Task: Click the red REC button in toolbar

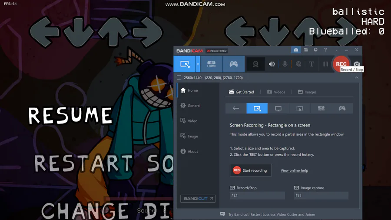Action: point(341,64)
